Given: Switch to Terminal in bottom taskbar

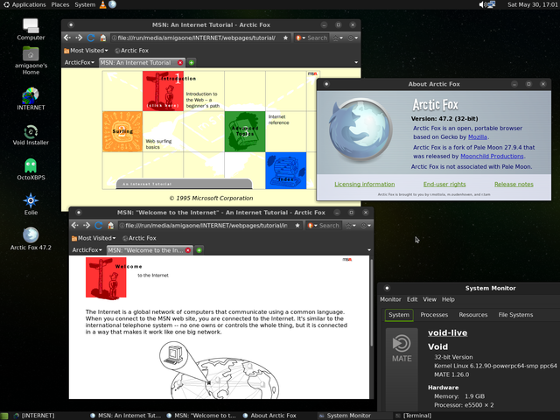Looking at the screenshot, I should click(414, 416).
